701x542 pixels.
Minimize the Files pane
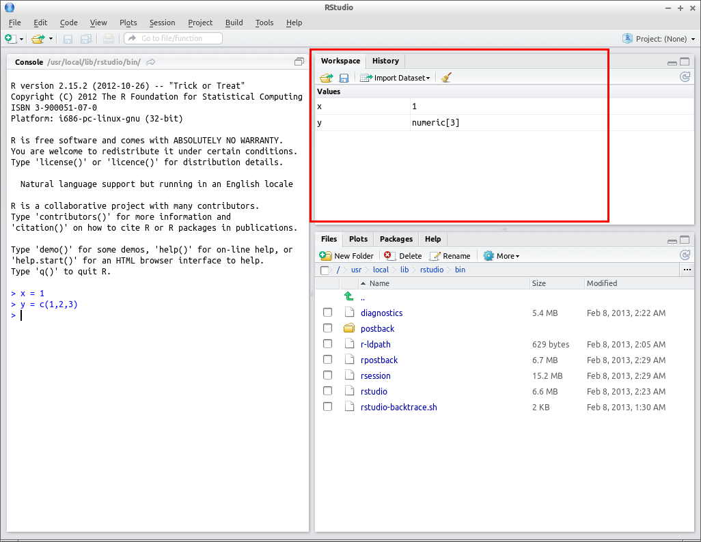(672, 241)
